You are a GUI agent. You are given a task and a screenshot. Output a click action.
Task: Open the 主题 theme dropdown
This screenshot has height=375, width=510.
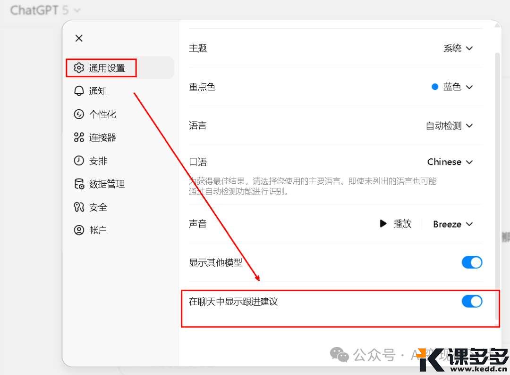[x=458, y=48]
